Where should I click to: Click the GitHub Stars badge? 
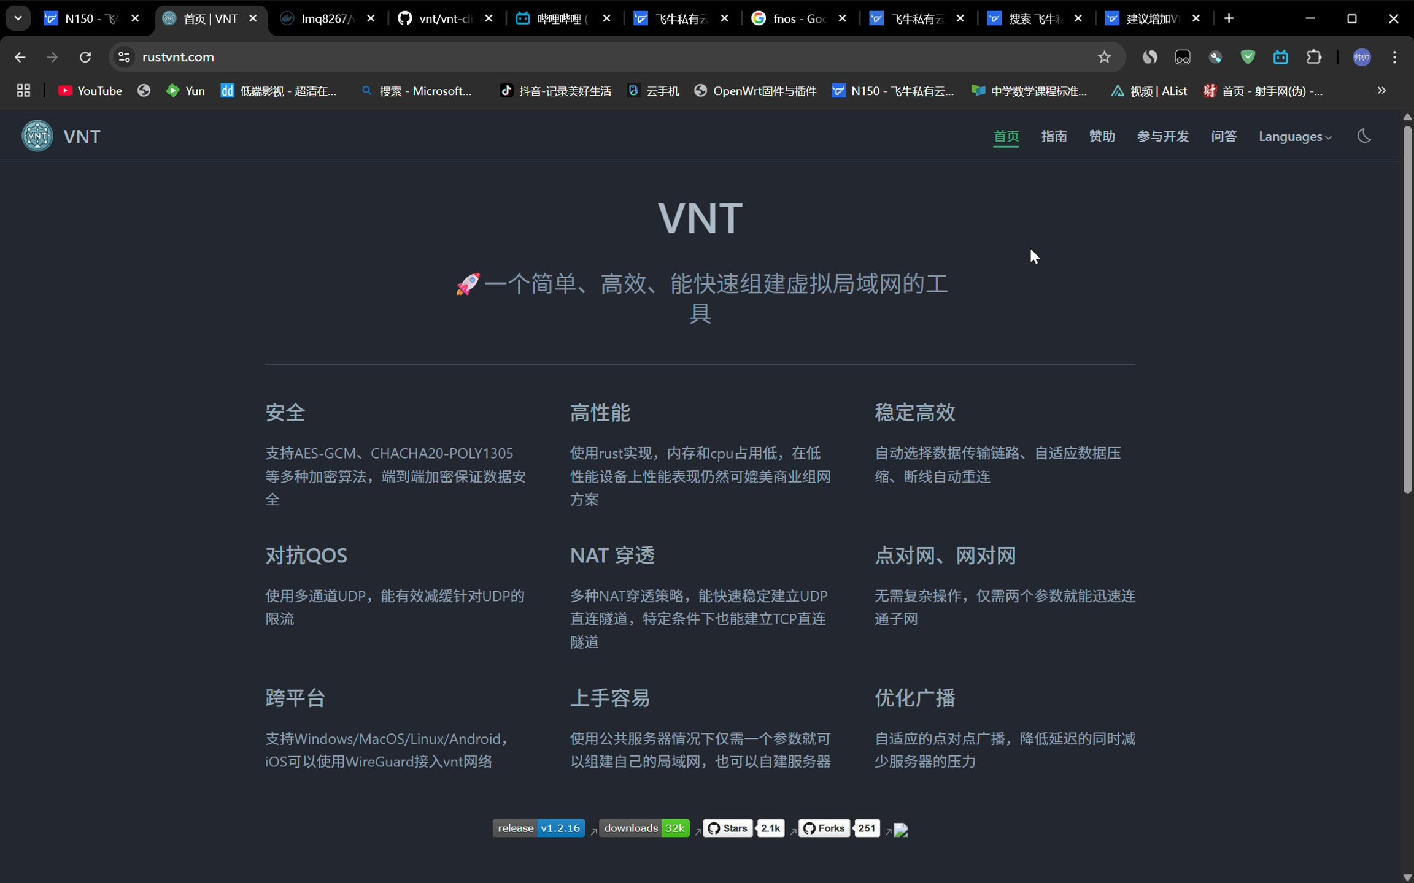point(728,828)
